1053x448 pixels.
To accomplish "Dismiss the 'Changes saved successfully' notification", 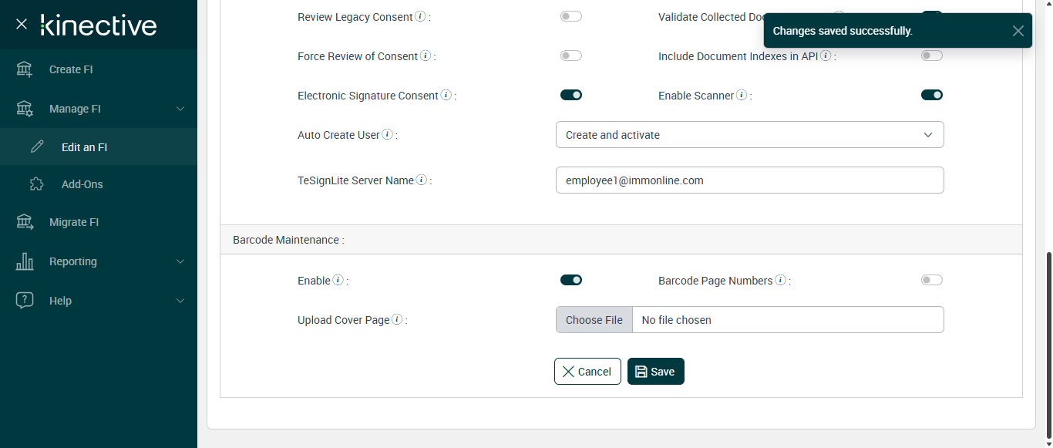I will tap(1018, 31).
